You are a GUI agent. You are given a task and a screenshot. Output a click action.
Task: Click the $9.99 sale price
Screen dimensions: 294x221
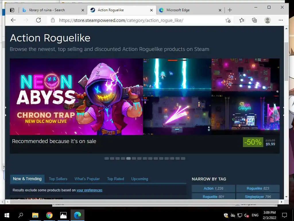coord(270,144)
